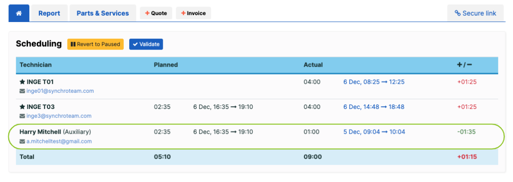
Task: Open email link inge01@synchroteam.com
Action: coord(60,91)
